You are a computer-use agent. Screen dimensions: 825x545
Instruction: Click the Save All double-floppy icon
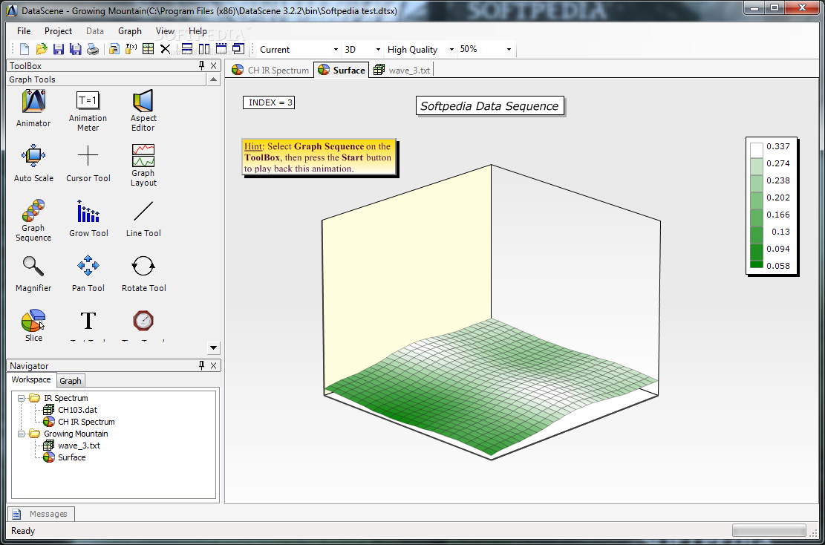tap(76, 50)
